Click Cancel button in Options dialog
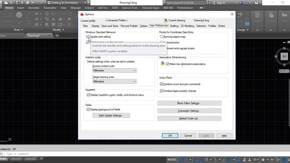This screenshot has height=163, width=290. pyautogui.click(x=188, y=135)
